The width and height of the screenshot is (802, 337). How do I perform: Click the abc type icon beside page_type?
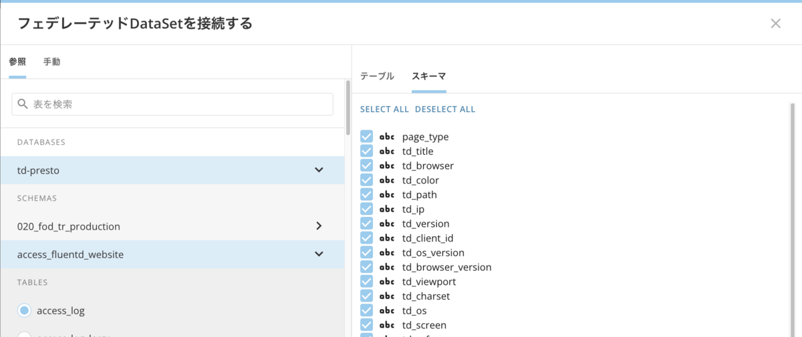coord(387,137)
